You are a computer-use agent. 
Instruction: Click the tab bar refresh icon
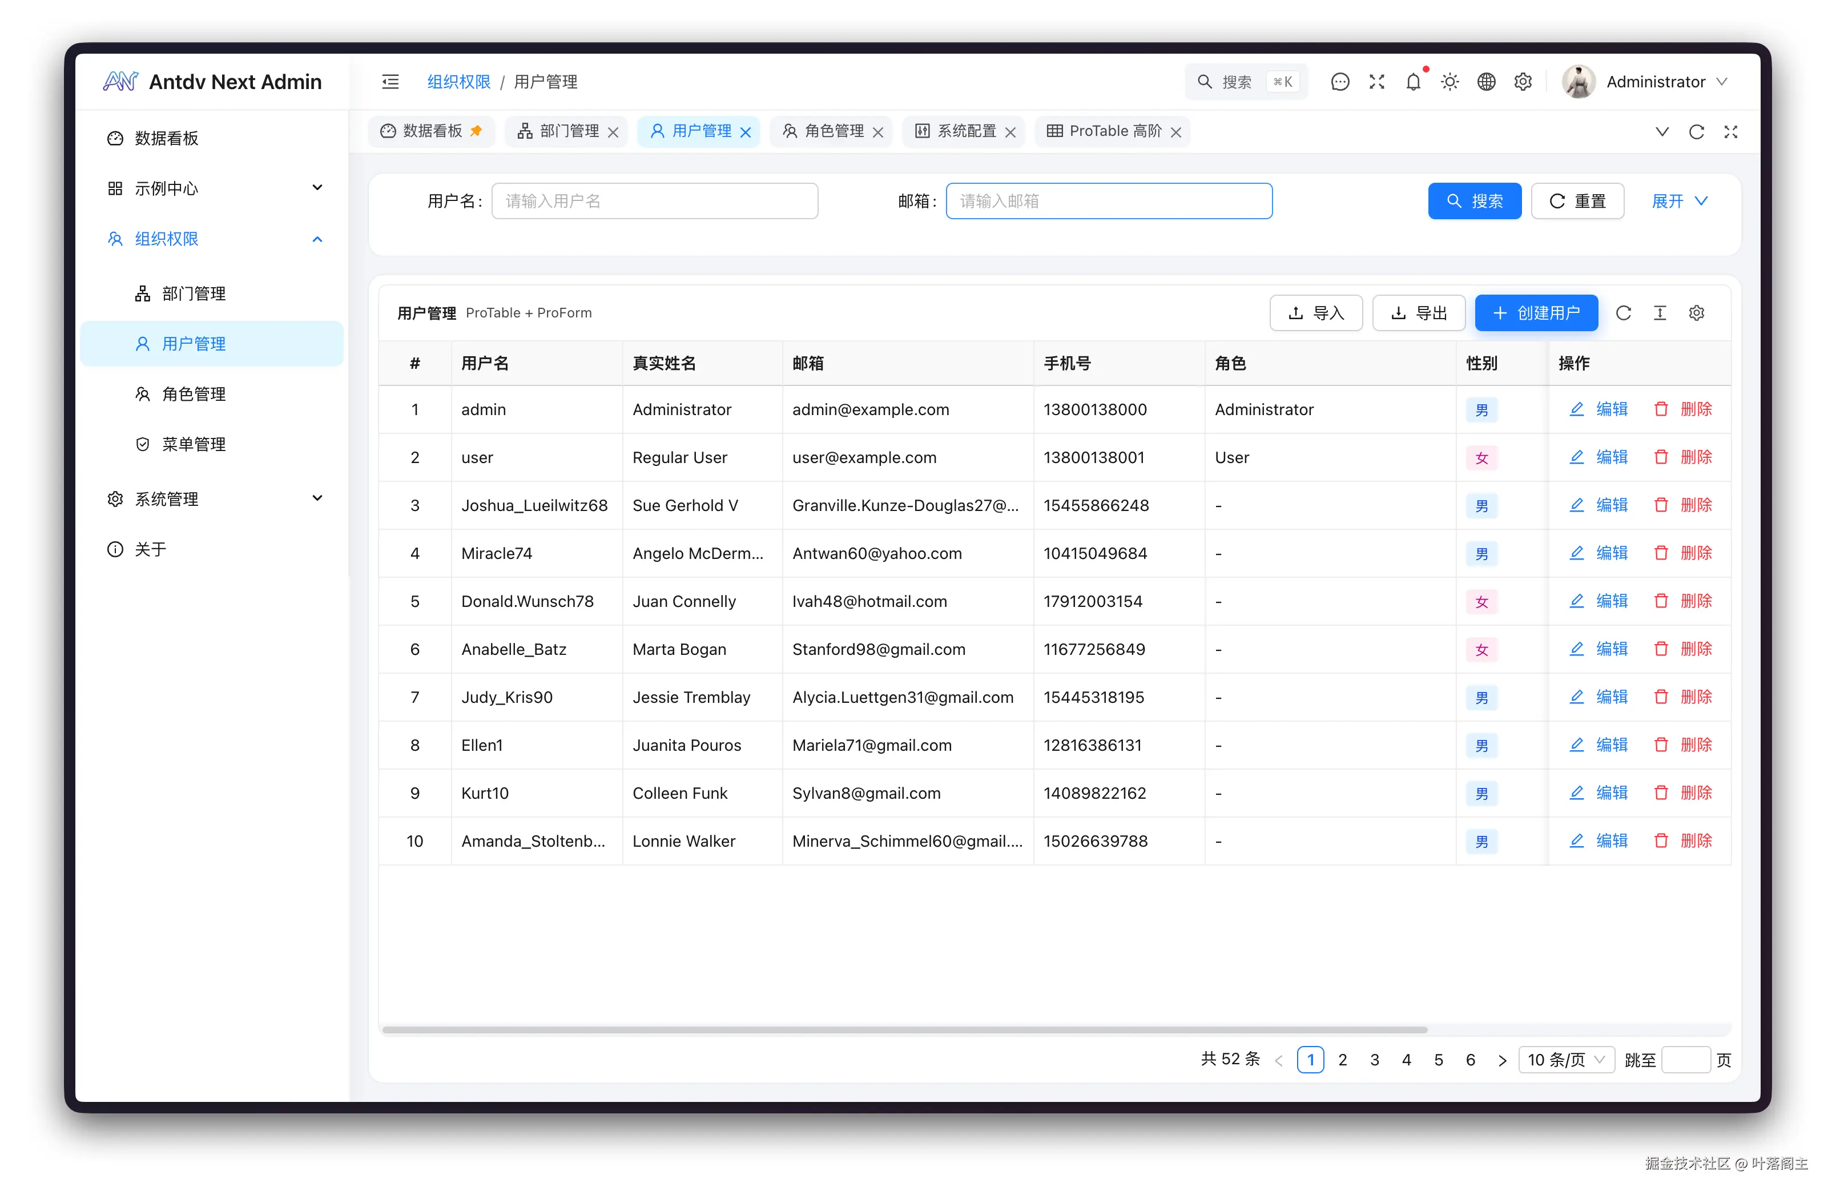point(1696,132)
